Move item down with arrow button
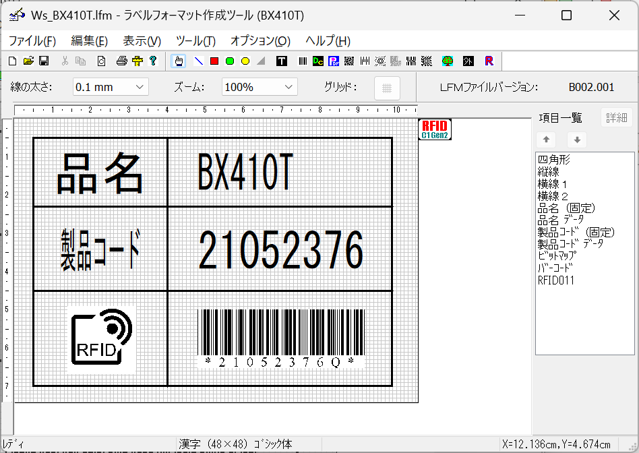This screenshot has width=639, height=453. coord(576,140)
